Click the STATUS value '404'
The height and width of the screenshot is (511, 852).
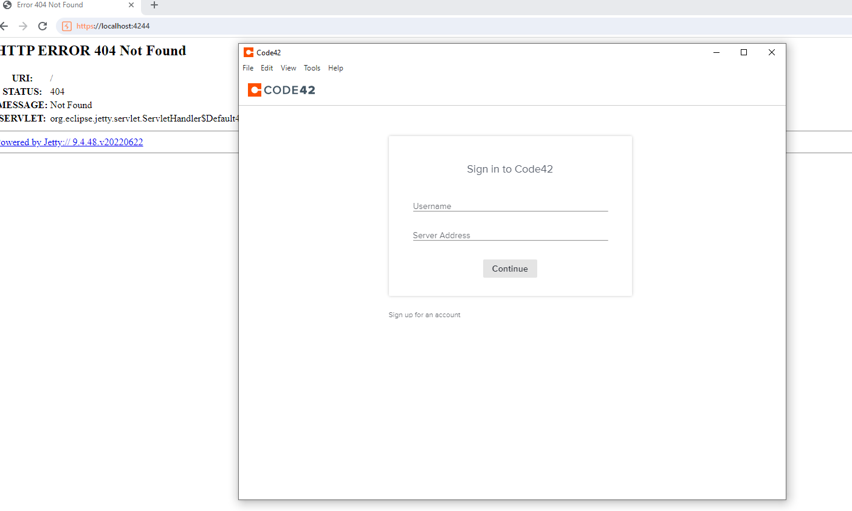pos(57,92)
